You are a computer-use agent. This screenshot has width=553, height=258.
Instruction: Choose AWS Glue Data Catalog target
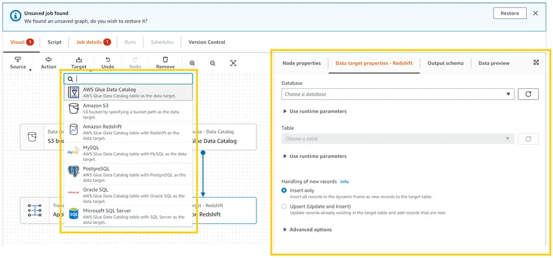129,92
